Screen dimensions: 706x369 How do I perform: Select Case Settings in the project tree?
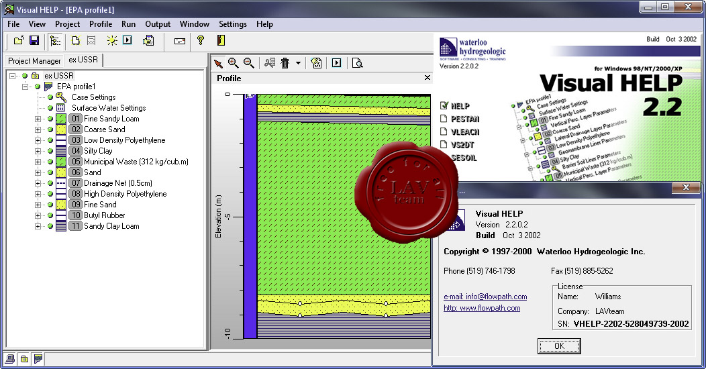94,97
